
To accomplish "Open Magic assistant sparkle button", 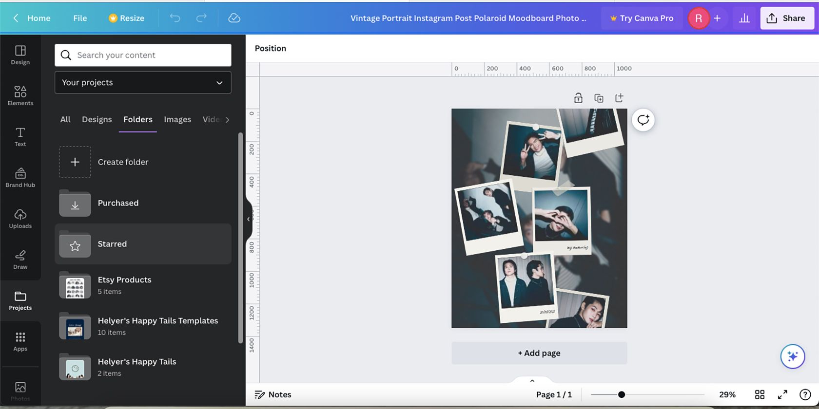I will coord(793,356).
